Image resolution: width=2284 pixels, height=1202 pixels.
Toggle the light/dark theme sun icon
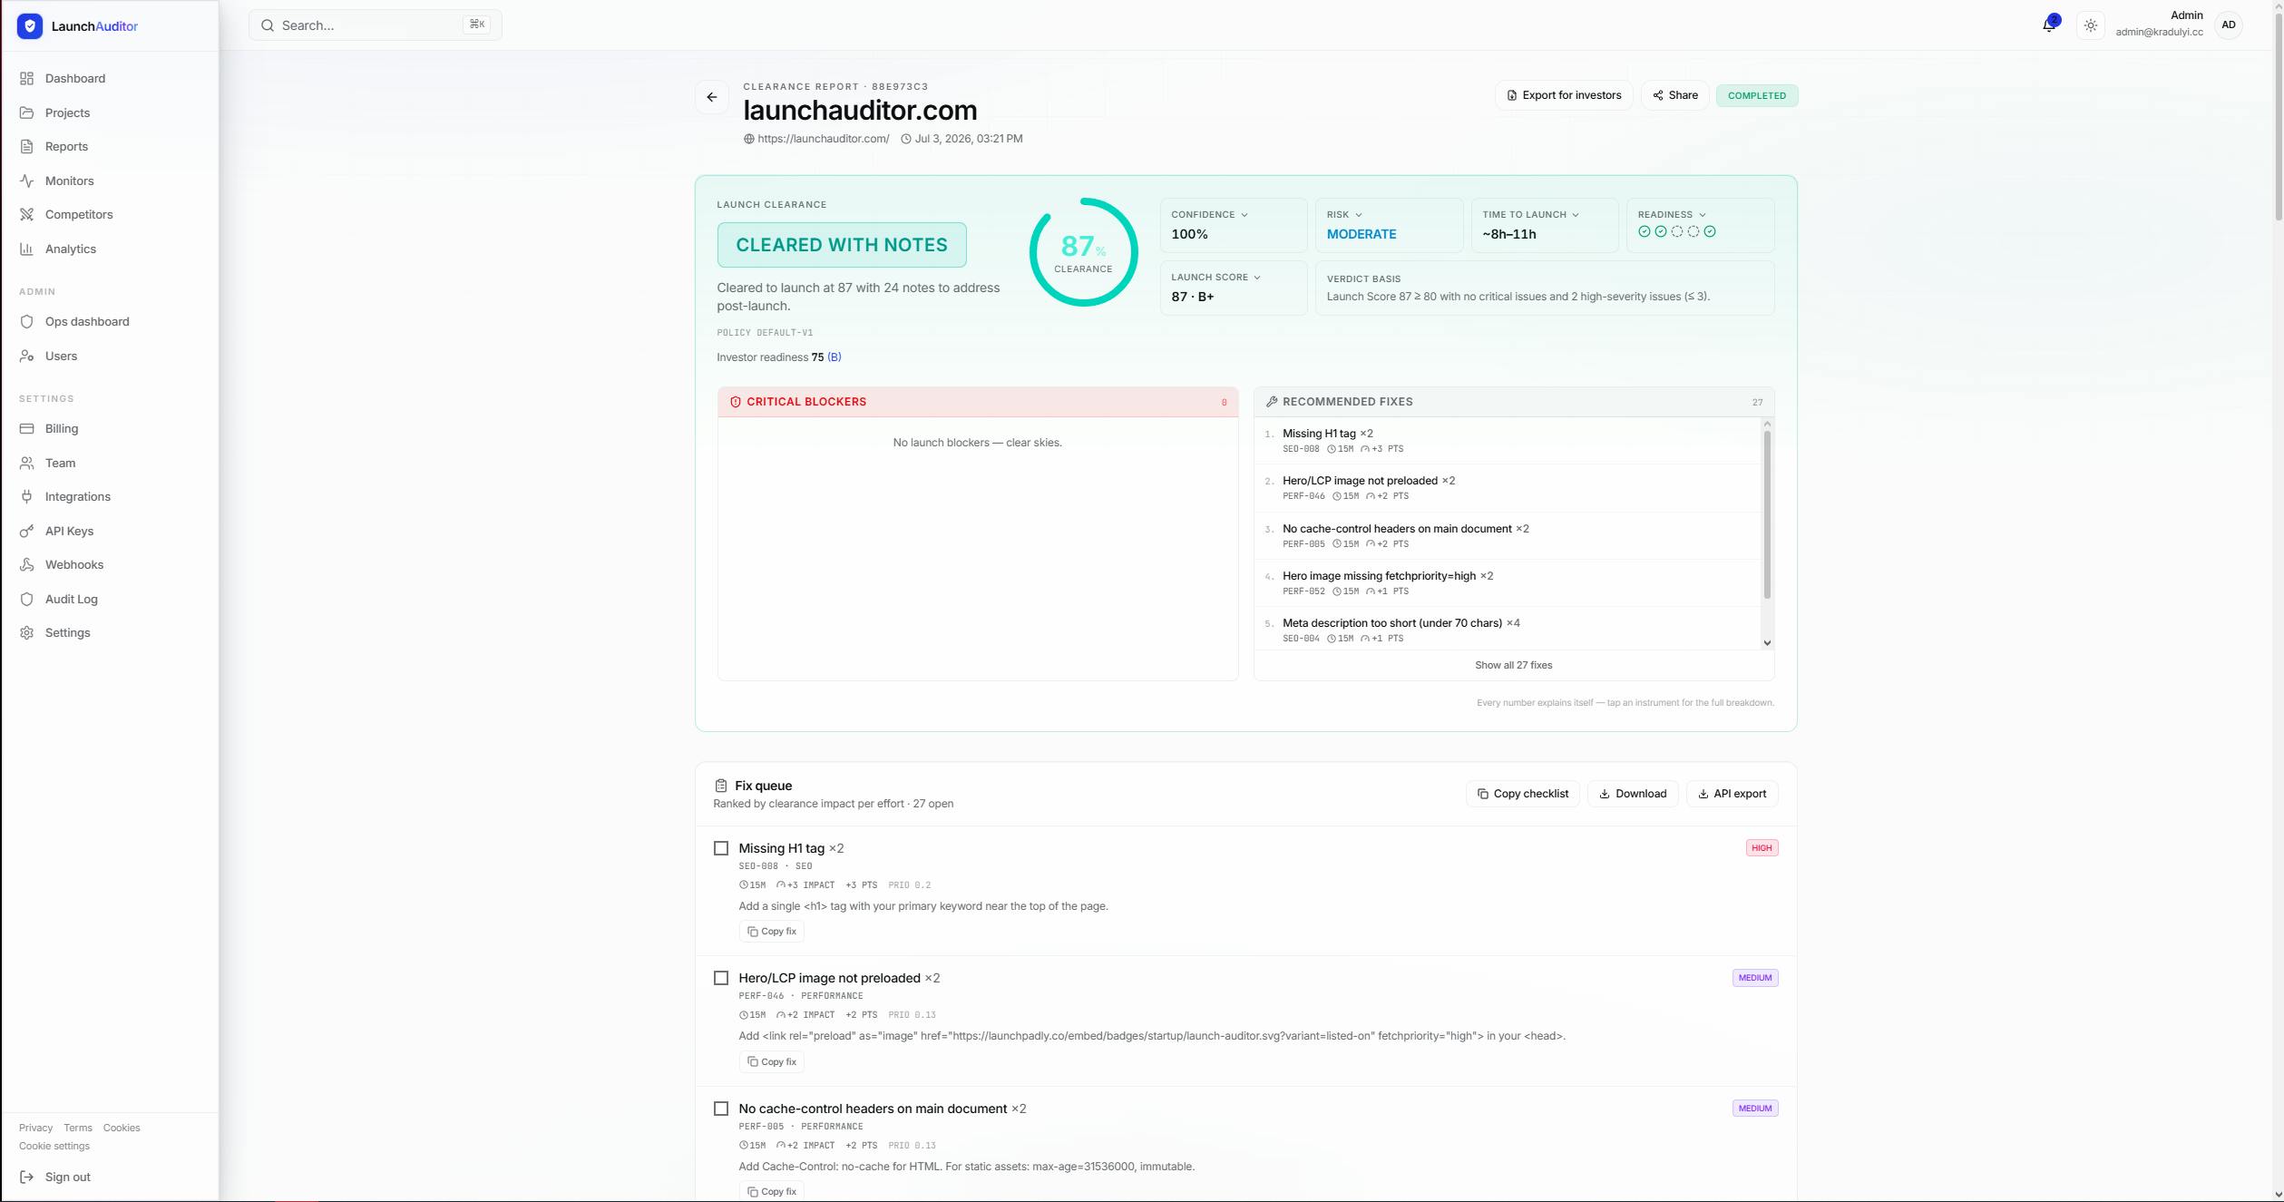coord(2090,25)
